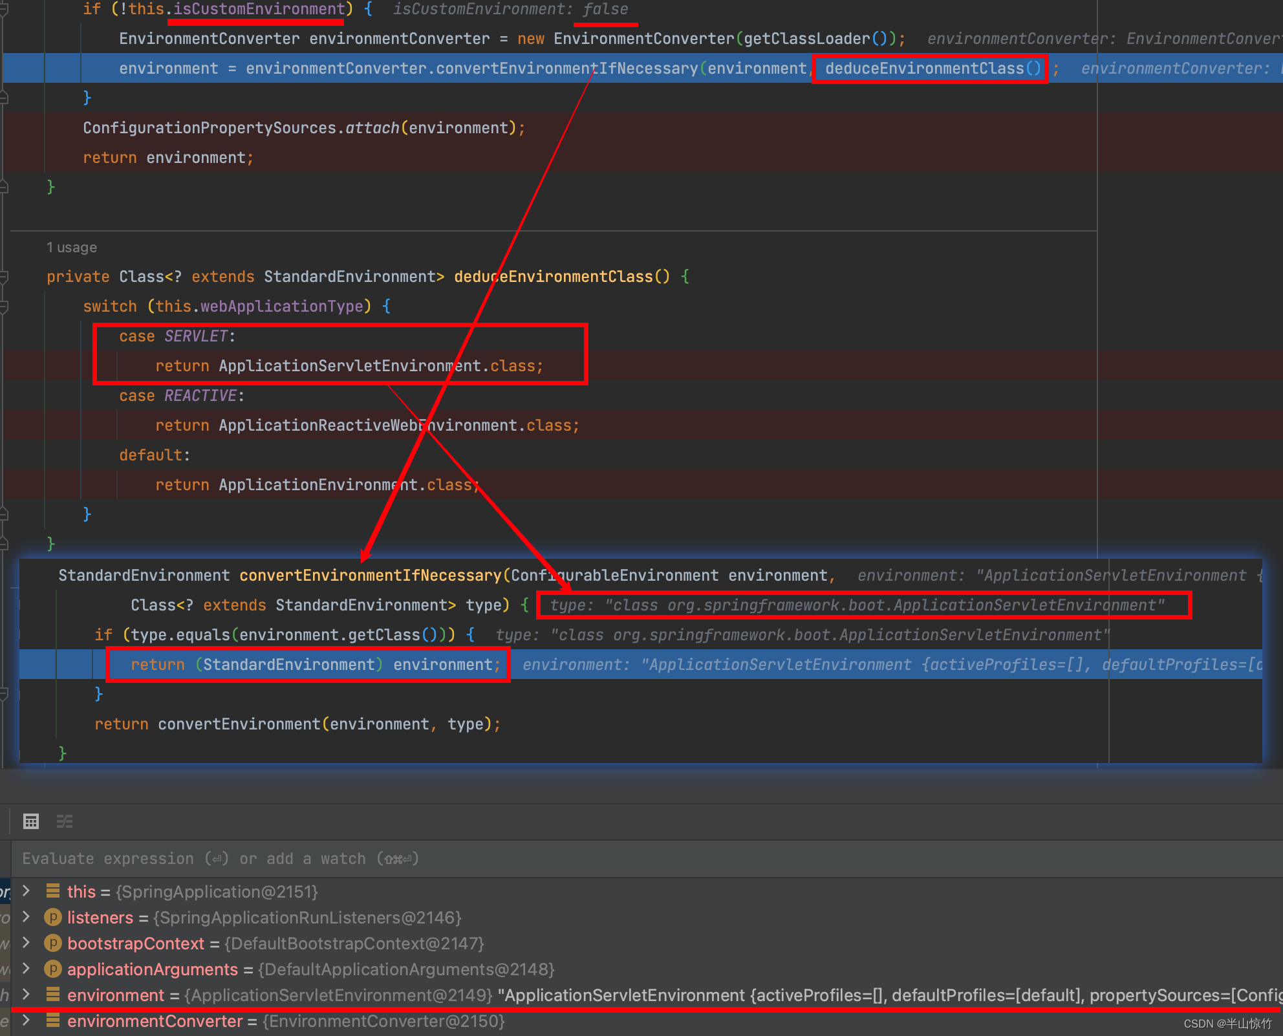The height and width of the screenshot is (1036, 1283).
Task: Expand the 'bootstrapContext' variable node
Action: (x=27, y=943)
